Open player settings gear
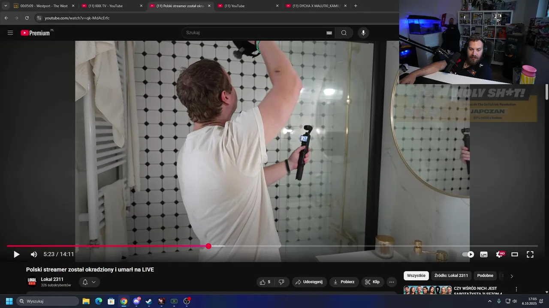 [500, 255]
